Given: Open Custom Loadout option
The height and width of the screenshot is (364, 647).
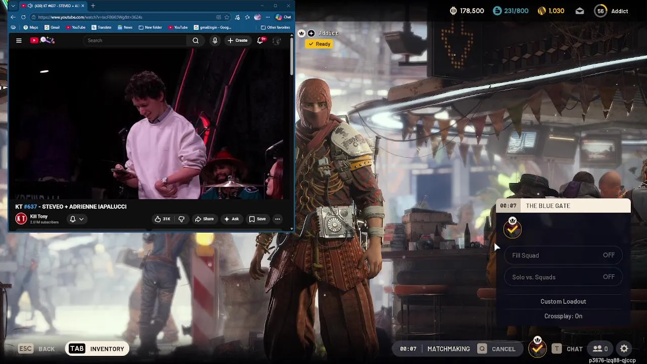Looking at the screenshot, I should (563, 301).
